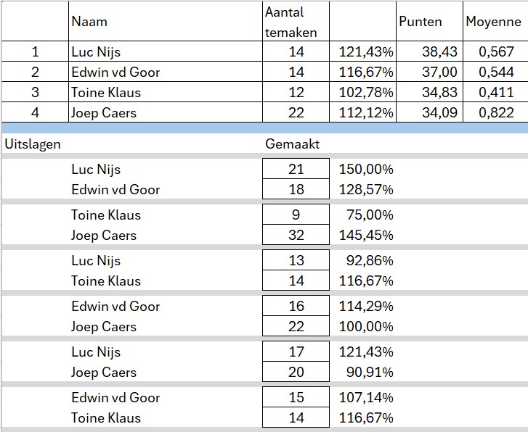Click the 145,45% result cell

(366, 236)
